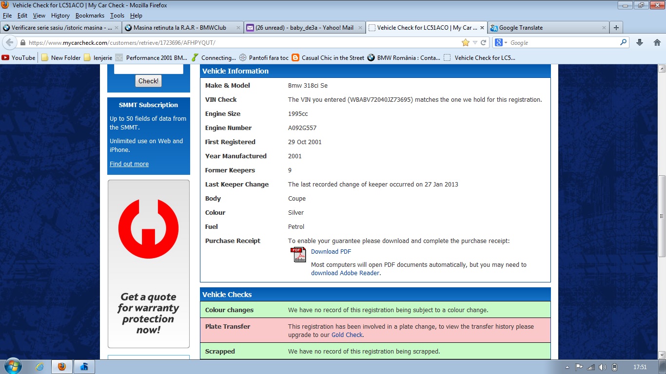Click the '29 Oct 2001' registration date
Viewport: 666px width, 374px height.
305,142
